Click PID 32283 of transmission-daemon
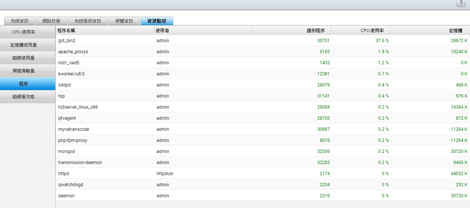The image size is (470, 208). [323, 163]
